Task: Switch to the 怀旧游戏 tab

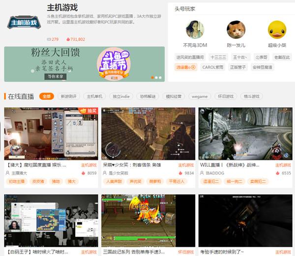Action: [226, 96]
